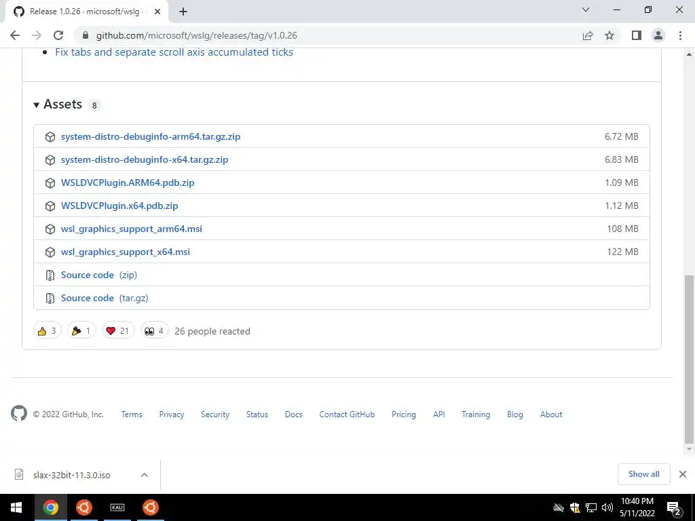Screen dimensions: 695x521
Task: Download WSLDVCPlugin.ARM64.pdb.zip
Action: [x=128, y=182]
